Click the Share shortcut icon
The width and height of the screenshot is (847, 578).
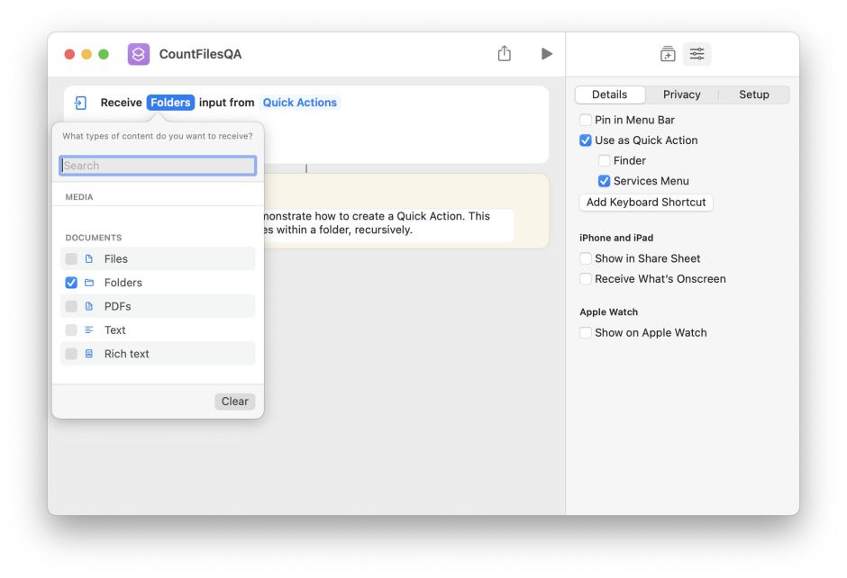[504, 54]
